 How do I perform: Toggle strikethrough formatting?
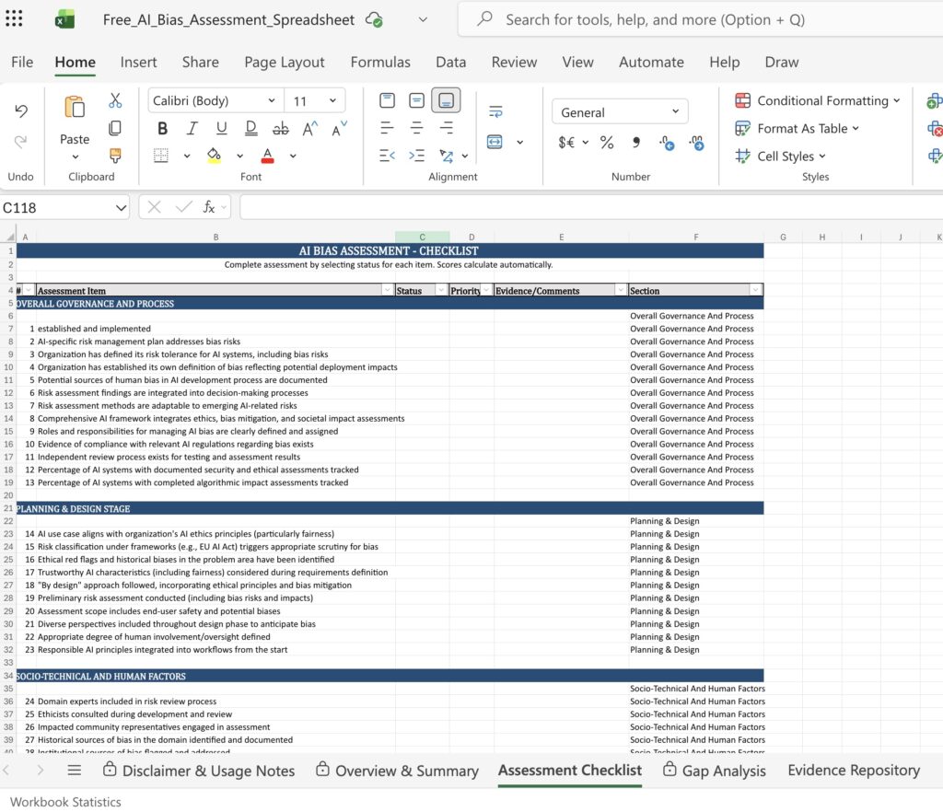(279, 129)
